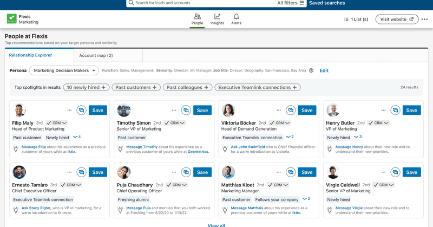Viewport: 433px width, 227px height.
Task: Open the All filters icon
Action: 302,3
